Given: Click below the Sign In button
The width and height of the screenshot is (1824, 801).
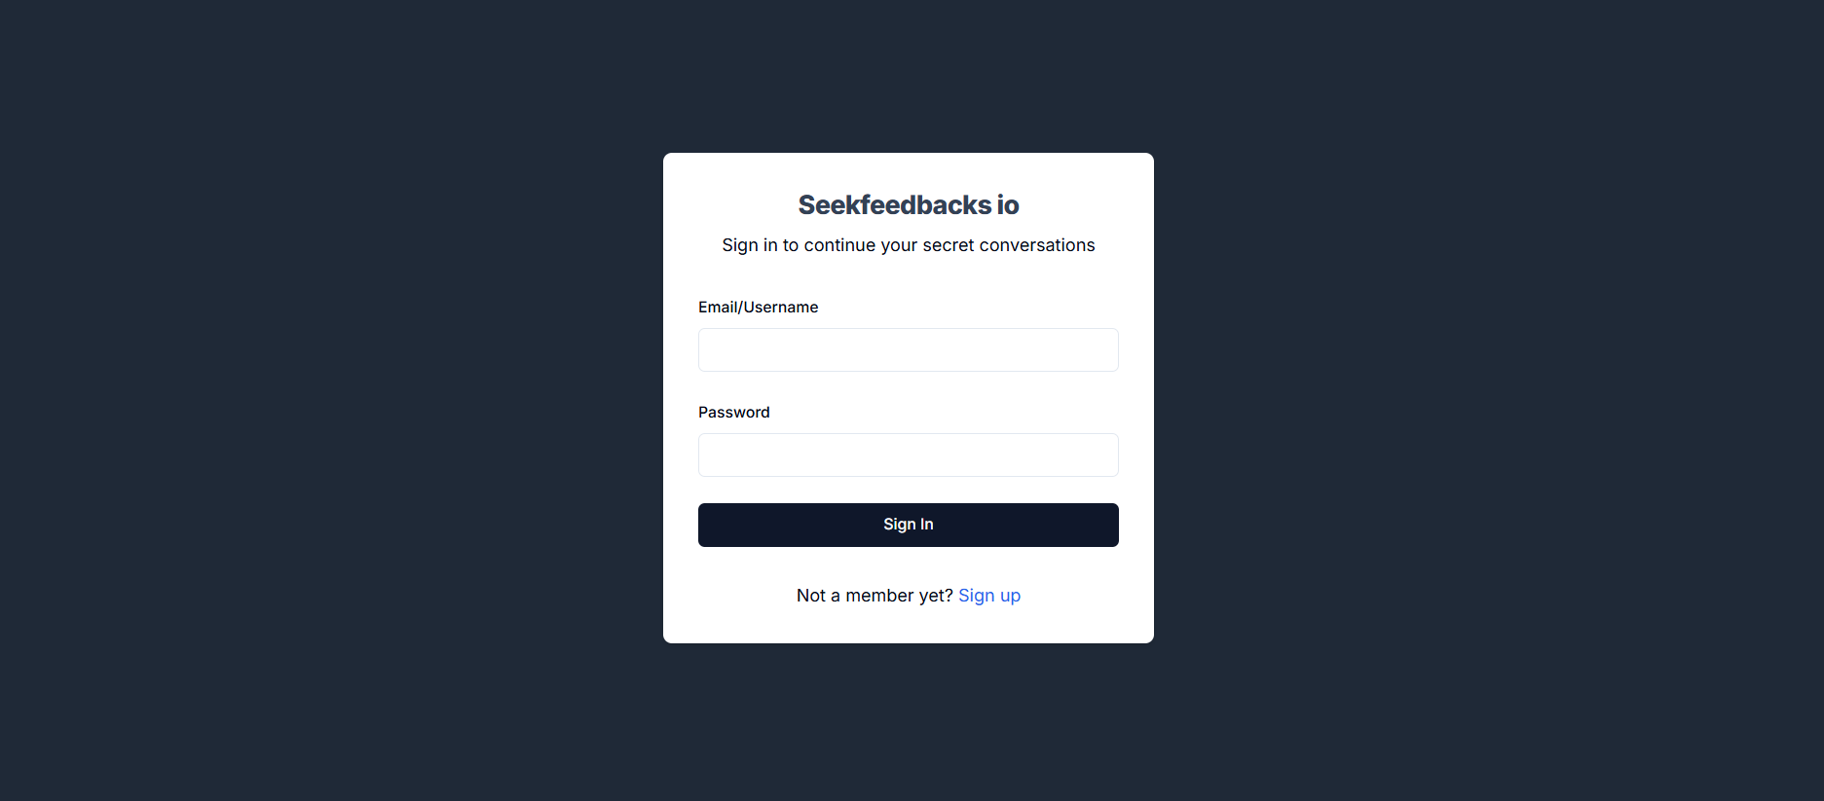Looking at the screenshot, I should point(908,564).
